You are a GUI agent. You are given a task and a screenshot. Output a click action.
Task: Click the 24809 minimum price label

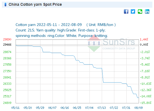coord(7,103)
